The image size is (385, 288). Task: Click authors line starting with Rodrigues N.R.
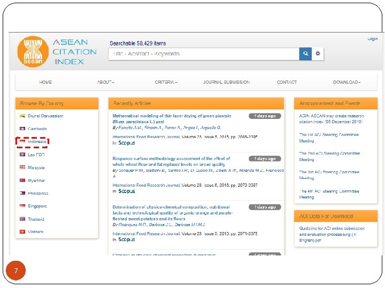[x=159, y=225]
